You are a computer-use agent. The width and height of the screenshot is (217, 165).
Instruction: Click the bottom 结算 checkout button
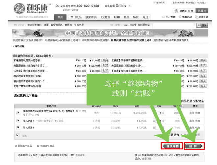tap(194, 146)
